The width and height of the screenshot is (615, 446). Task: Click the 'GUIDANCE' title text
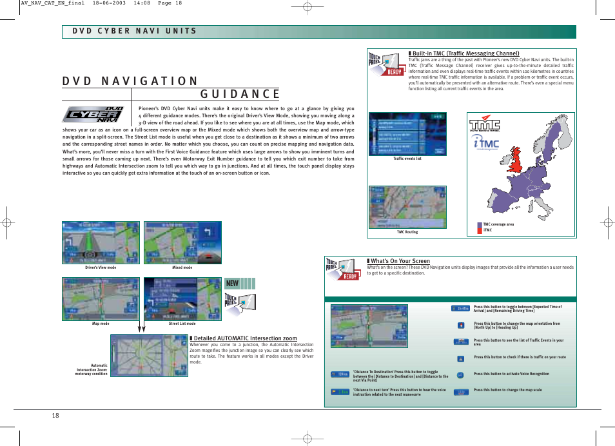click(240, 94)
